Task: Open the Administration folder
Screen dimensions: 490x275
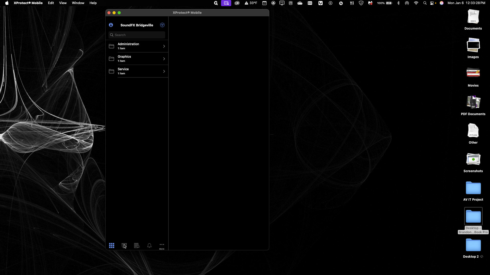Action: [137, 46]
